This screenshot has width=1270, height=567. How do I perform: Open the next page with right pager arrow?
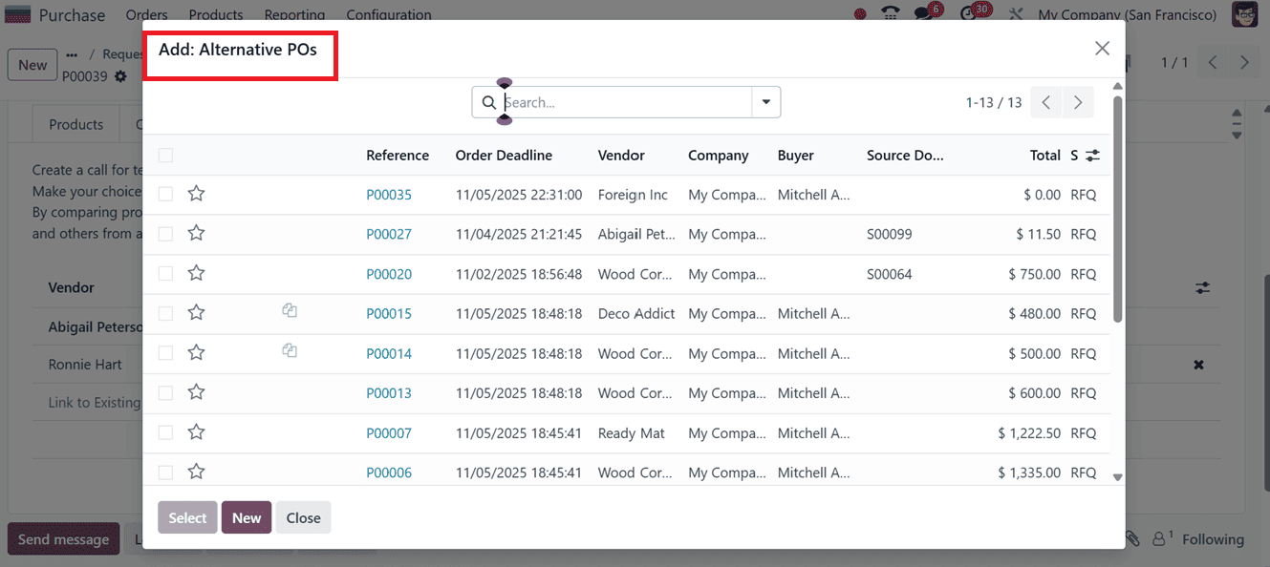1078,102
